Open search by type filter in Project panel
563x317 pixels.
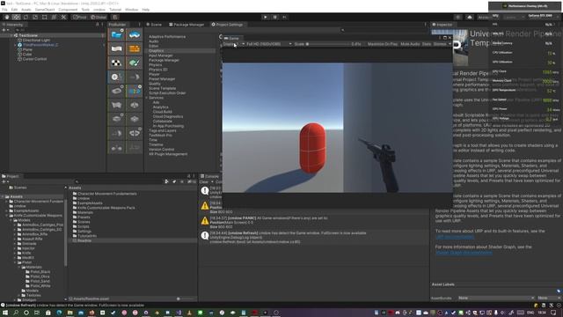tap(166, 182)
